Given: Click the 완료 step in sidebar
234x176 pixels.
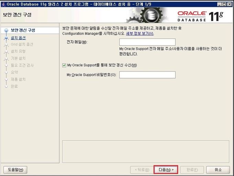Looking at the screenshot, I should [x=14, y=86].
